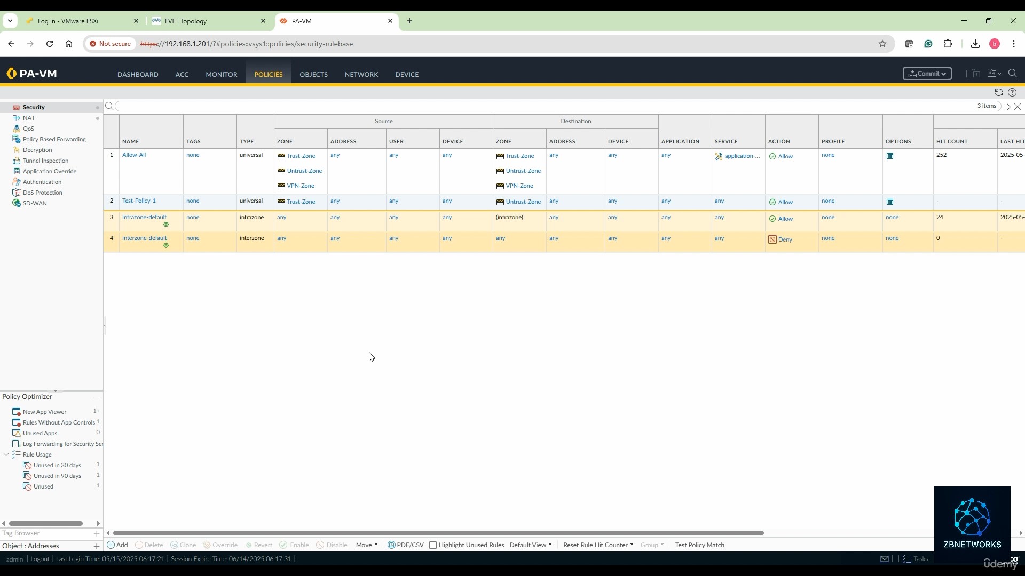Switch to the ACC tab
1025x576 pixels.
(x=182, y=74)
